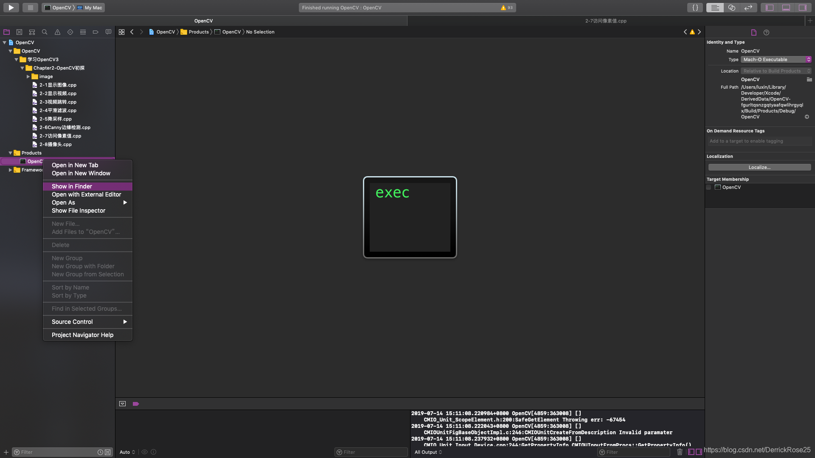This screenshot has width=815, height=458.
Task: Choose Open with External Editor
Action: click(x=87, y=194)
